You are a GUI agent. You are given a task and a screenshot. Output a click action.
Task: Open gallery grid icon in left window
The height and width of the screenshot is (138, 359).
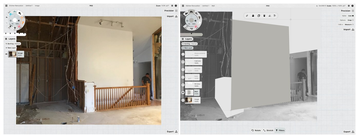(6, 5)
